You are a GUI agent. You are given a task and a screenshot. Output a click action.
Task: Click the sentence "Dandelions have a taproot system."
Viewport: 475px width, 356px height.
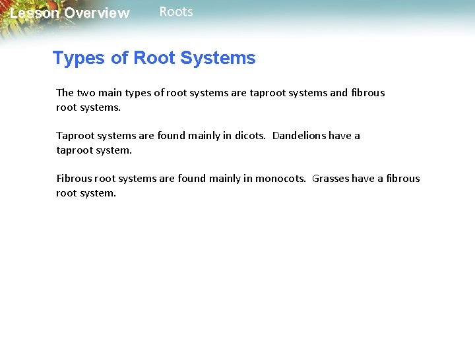pyautogui.click(x=208, y=143)
